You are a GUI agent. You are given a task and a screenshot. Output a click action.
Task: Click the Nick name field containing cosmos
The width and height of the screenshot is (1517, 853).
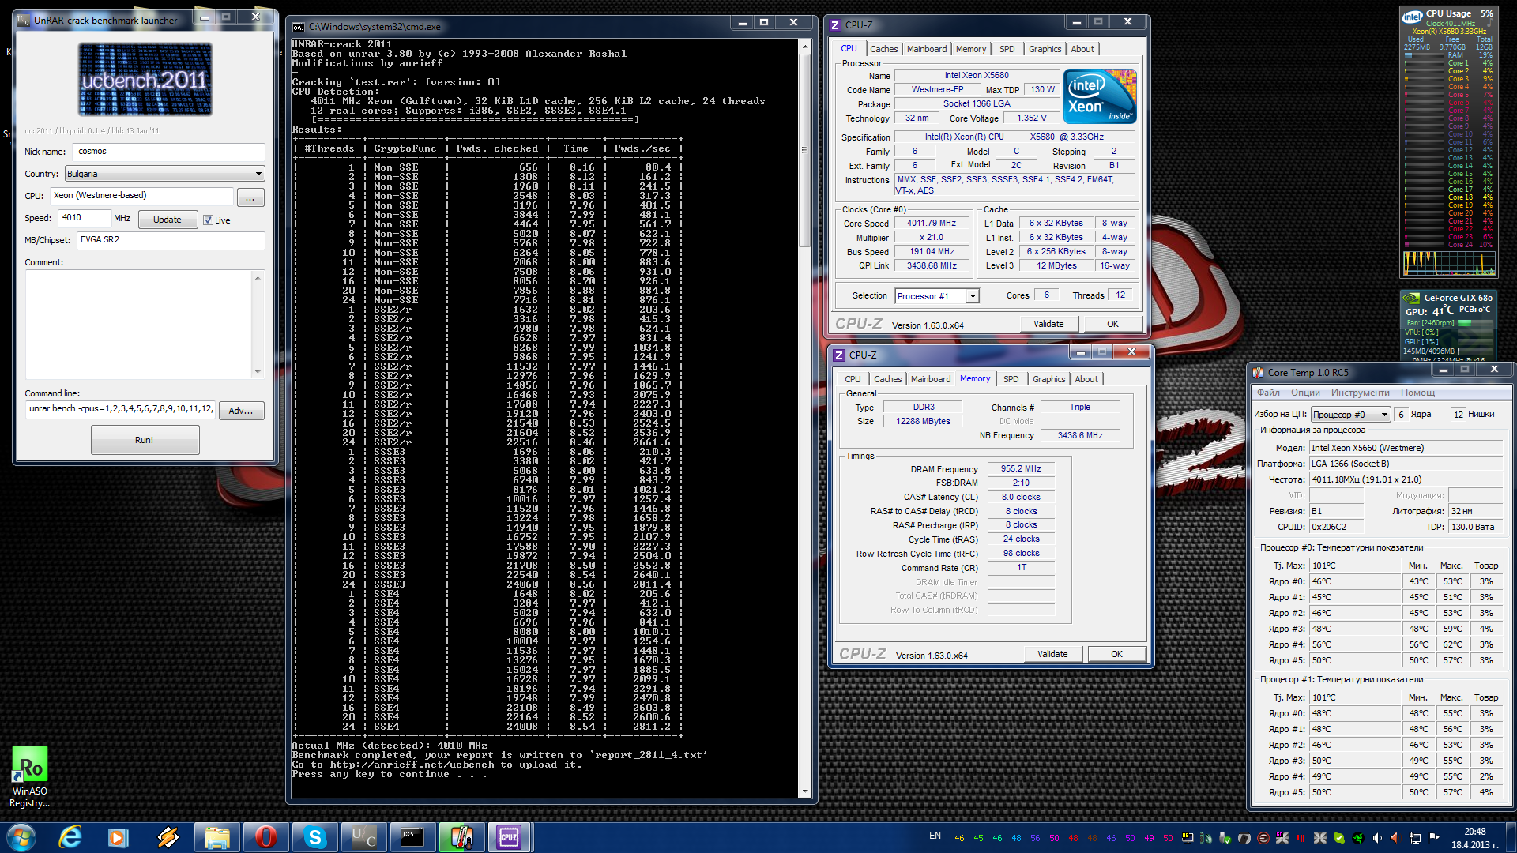coord(168,152)
